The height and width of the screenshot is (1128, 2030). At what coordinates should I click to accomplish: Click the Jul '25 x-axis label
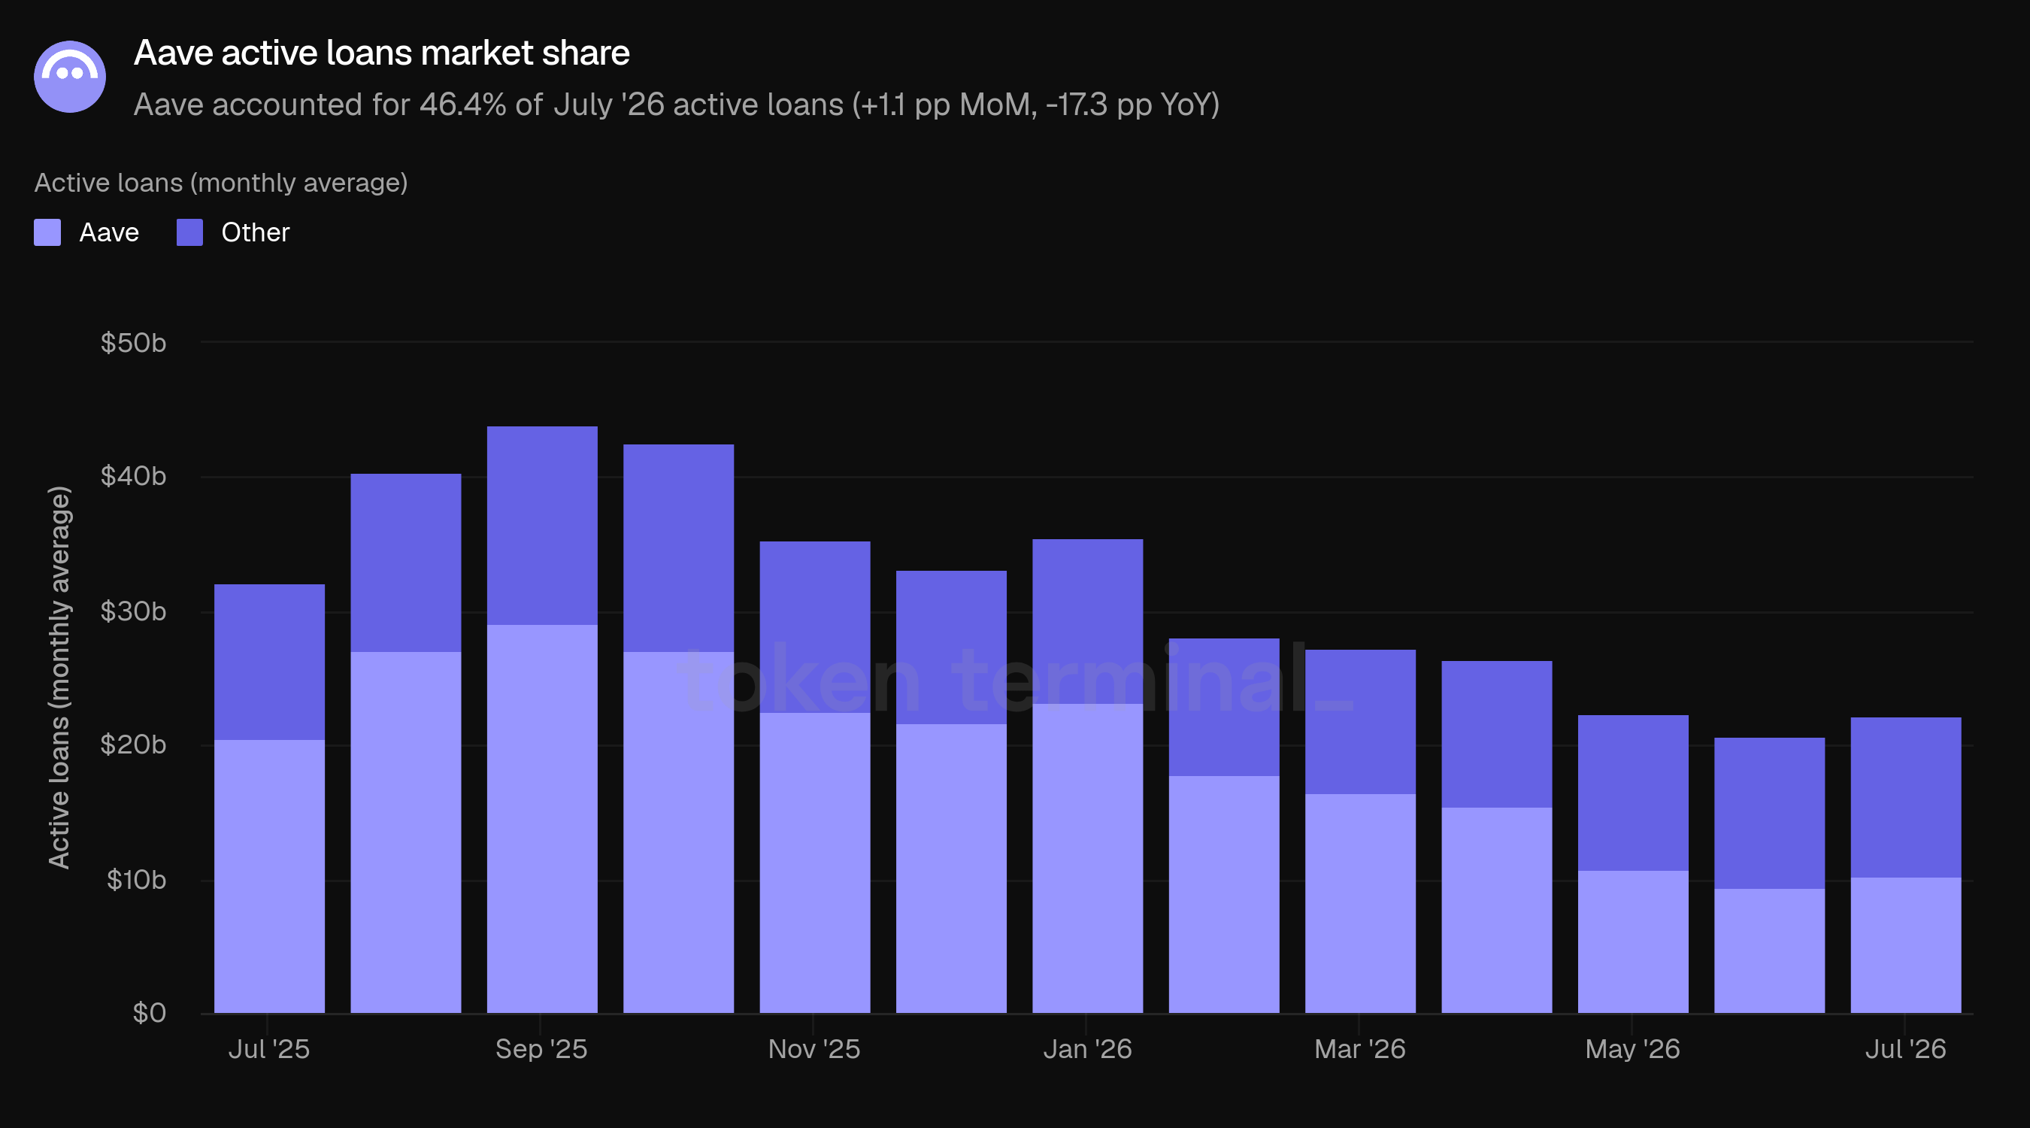pyautogui.click(x=268, y=1049)
